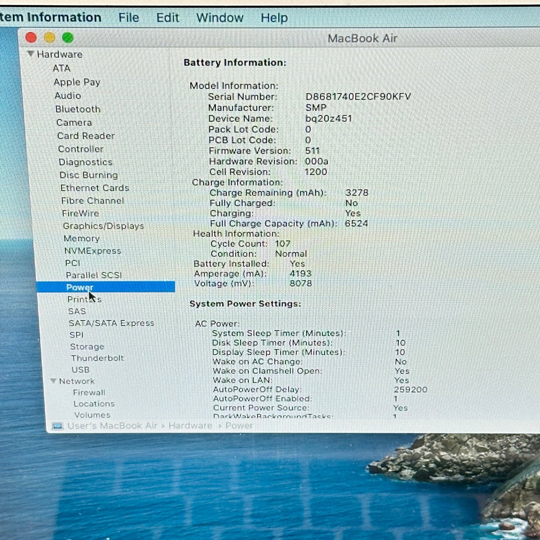This screenshot has width=540, height=540.
Task: Click the Condition value Normal
Action: [291, 254]
